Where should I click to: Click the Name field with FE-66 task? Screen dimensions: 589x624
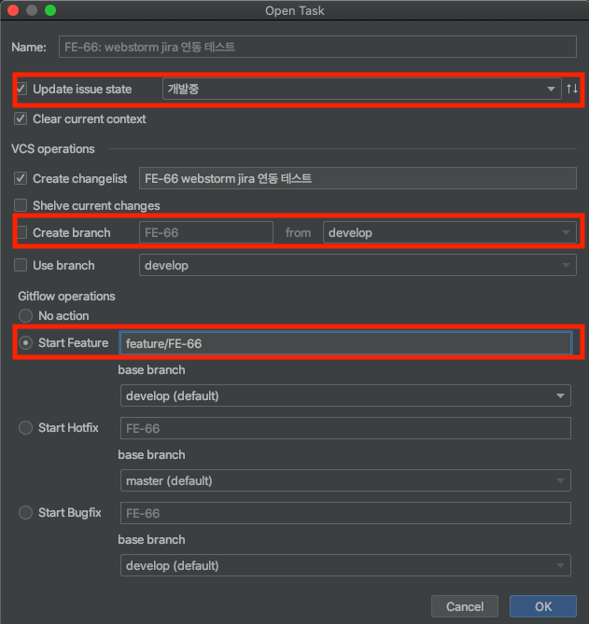[317, 47]
